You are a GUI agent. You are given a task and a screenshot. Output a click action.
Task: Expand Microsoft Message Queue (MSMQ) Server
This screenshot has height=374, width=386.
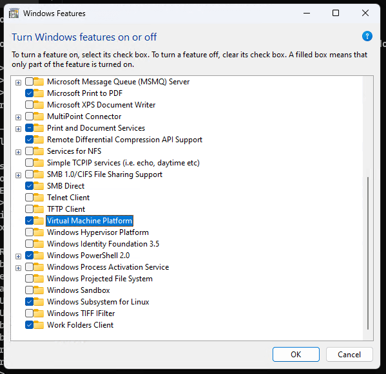pos(18,82)
